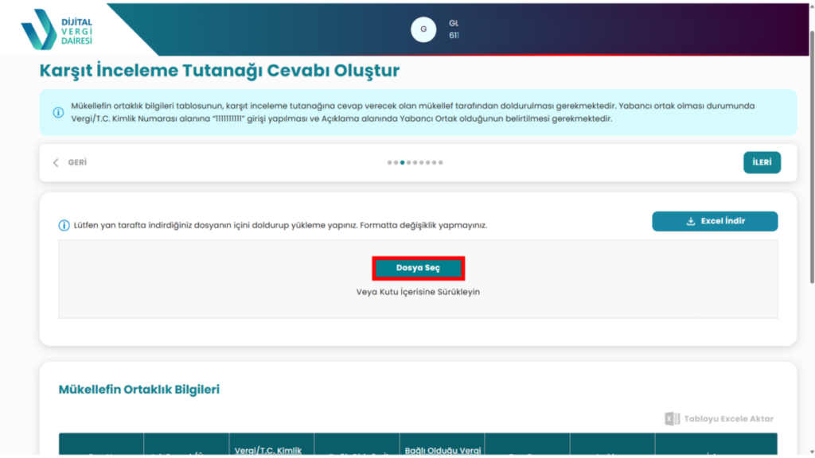
Task: Click the Mükellefin Ortaklık Bilgileri heading
Action: coord(138,390)
